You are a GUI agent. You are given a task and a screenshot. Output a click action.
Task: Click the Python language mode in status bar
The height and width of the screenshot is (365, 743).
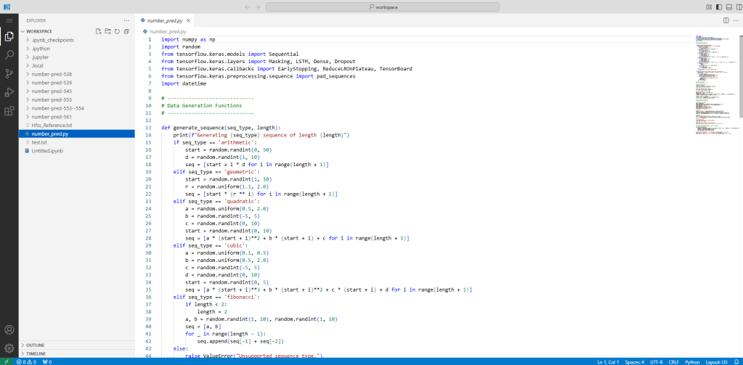click(x=692, y=361)
